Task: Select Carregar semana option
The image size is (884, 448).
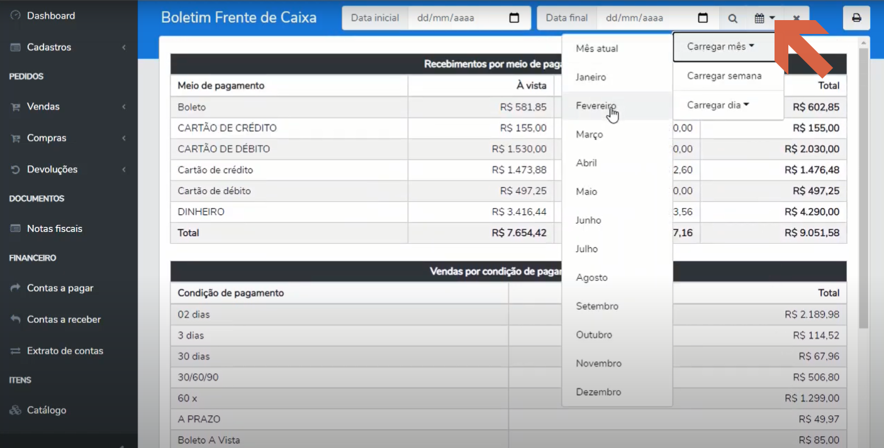Action: pos(728,76)
